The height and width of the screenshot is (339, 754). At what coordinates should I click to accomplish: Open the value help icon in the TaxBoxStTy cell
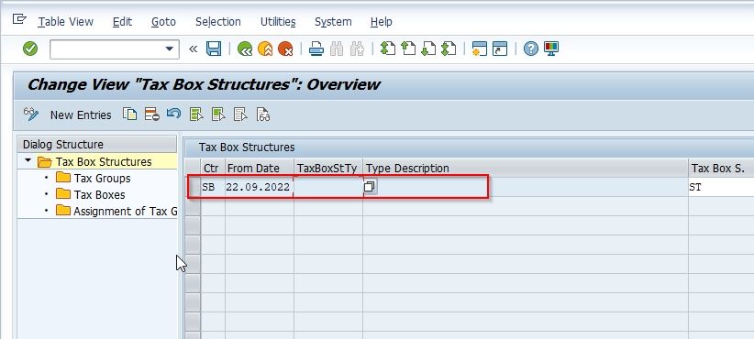(x=370, y=187)
